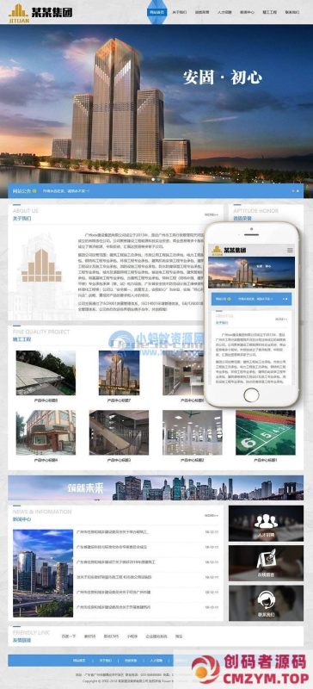The image size is (313, 689).
Task: Open 新闻中心 in the top navigation
Action: 247,12
